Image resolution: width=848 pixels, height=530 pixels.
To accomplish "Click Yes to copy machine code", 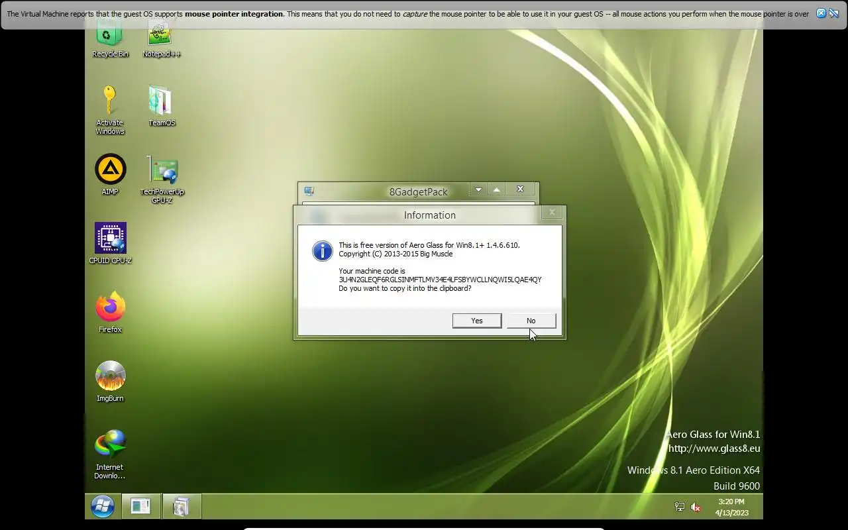I will point(477,321).
